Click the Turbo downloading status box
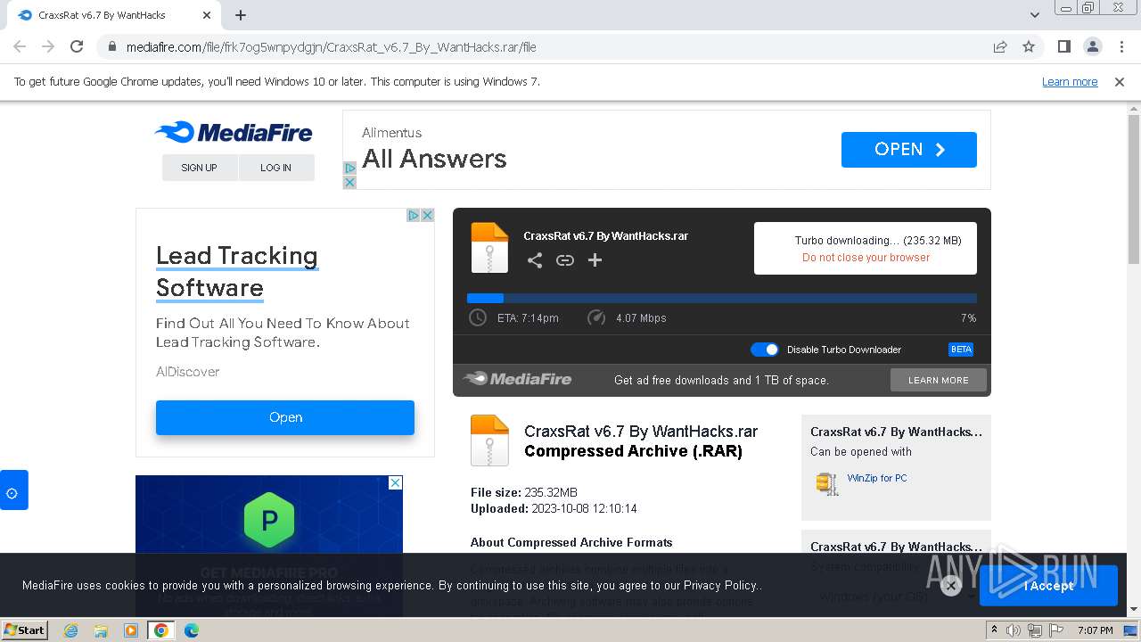 [x=866, y=248]
